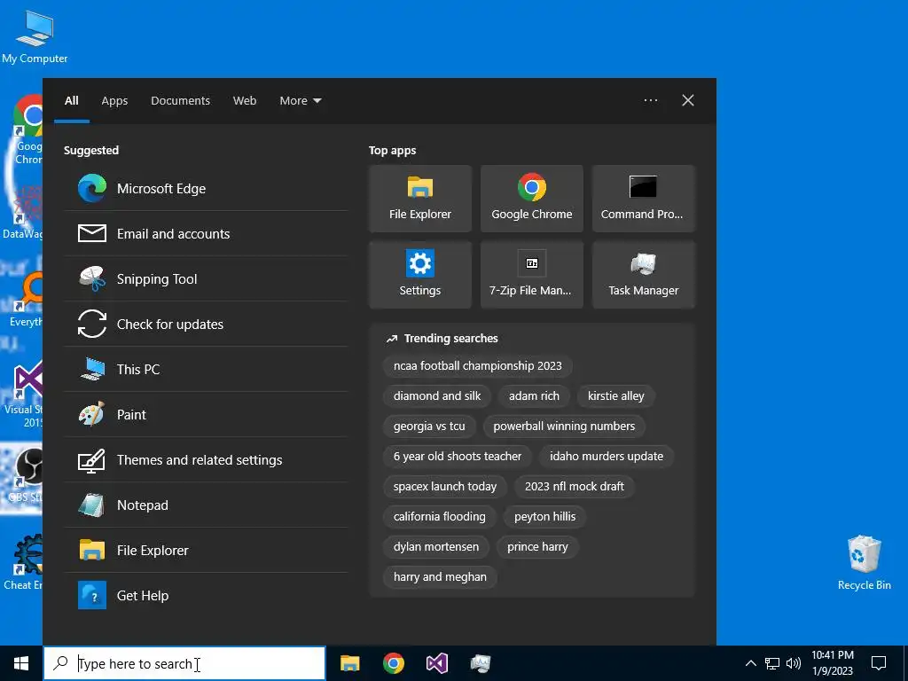The image size is (908, 681).
Task: Launch 7-Zip File Manager tile
Action: pyautogui.click(x=532, y=275)
